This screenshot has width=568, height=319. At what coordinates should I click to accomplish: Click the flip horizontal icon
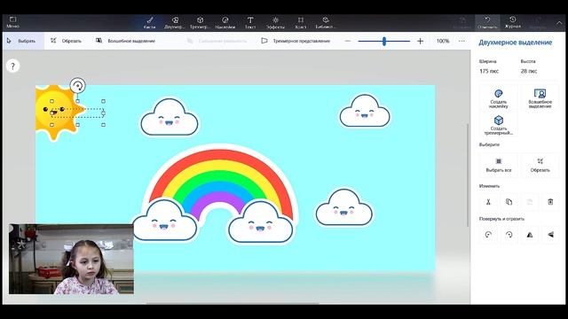click(530, 234)
